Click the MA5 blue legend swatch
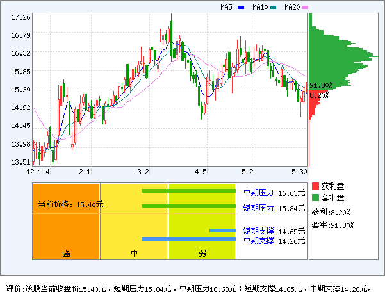 click(x=241, y=7)
